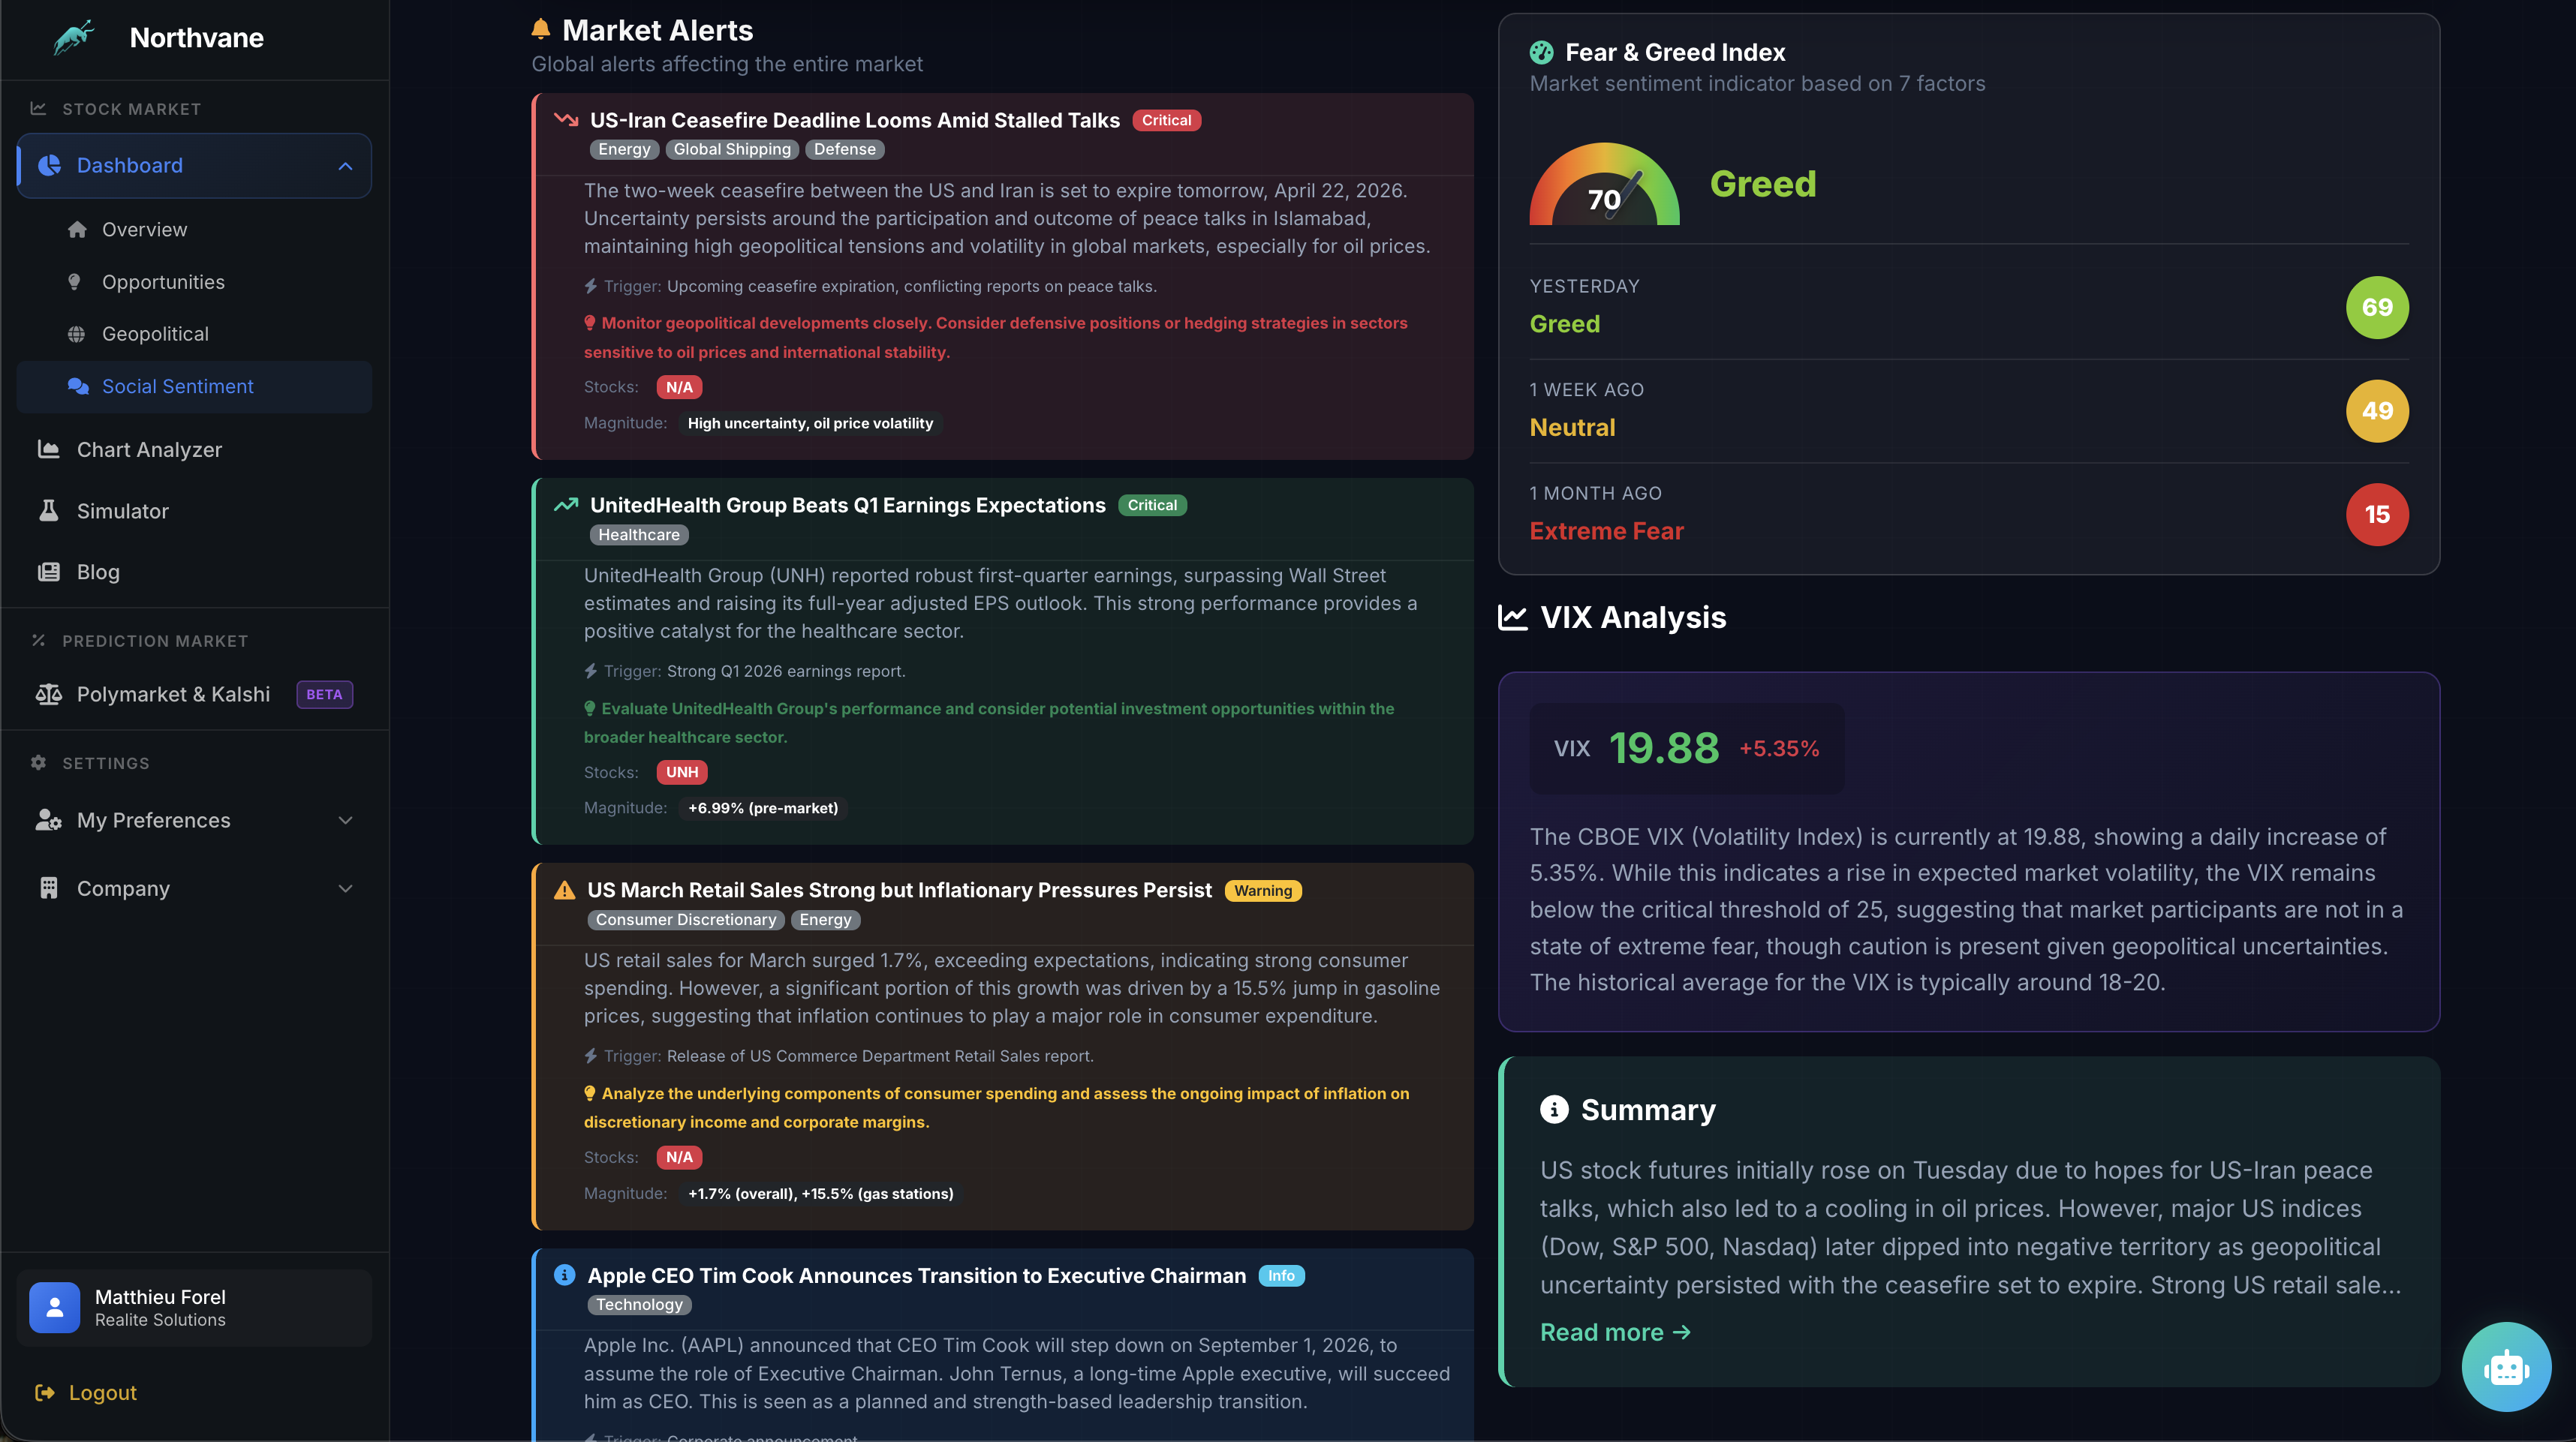Click the BETA badge next to Polymarket

click(x=324, y=693)
